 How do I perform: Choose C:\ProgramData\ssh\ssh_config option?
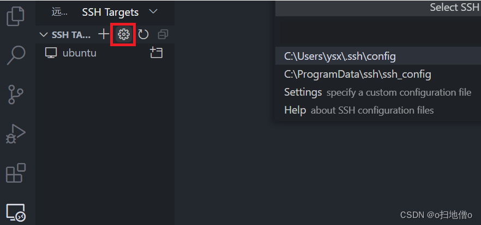(357, 74)
